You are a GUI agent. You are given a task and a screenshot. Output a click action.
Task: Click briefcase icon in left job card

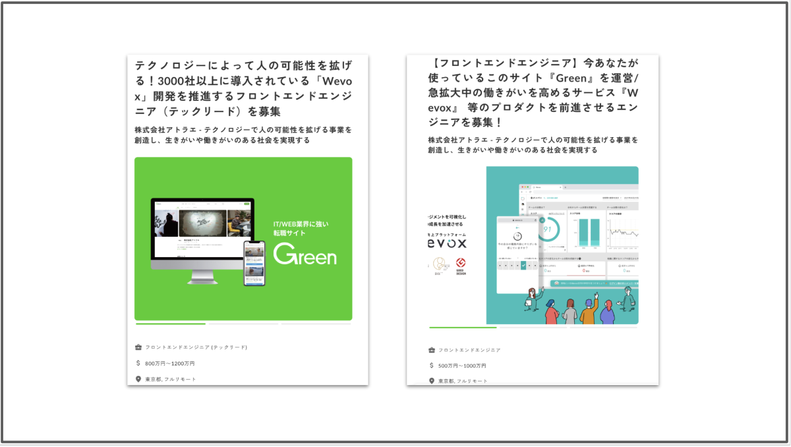(x=138, y=347)
